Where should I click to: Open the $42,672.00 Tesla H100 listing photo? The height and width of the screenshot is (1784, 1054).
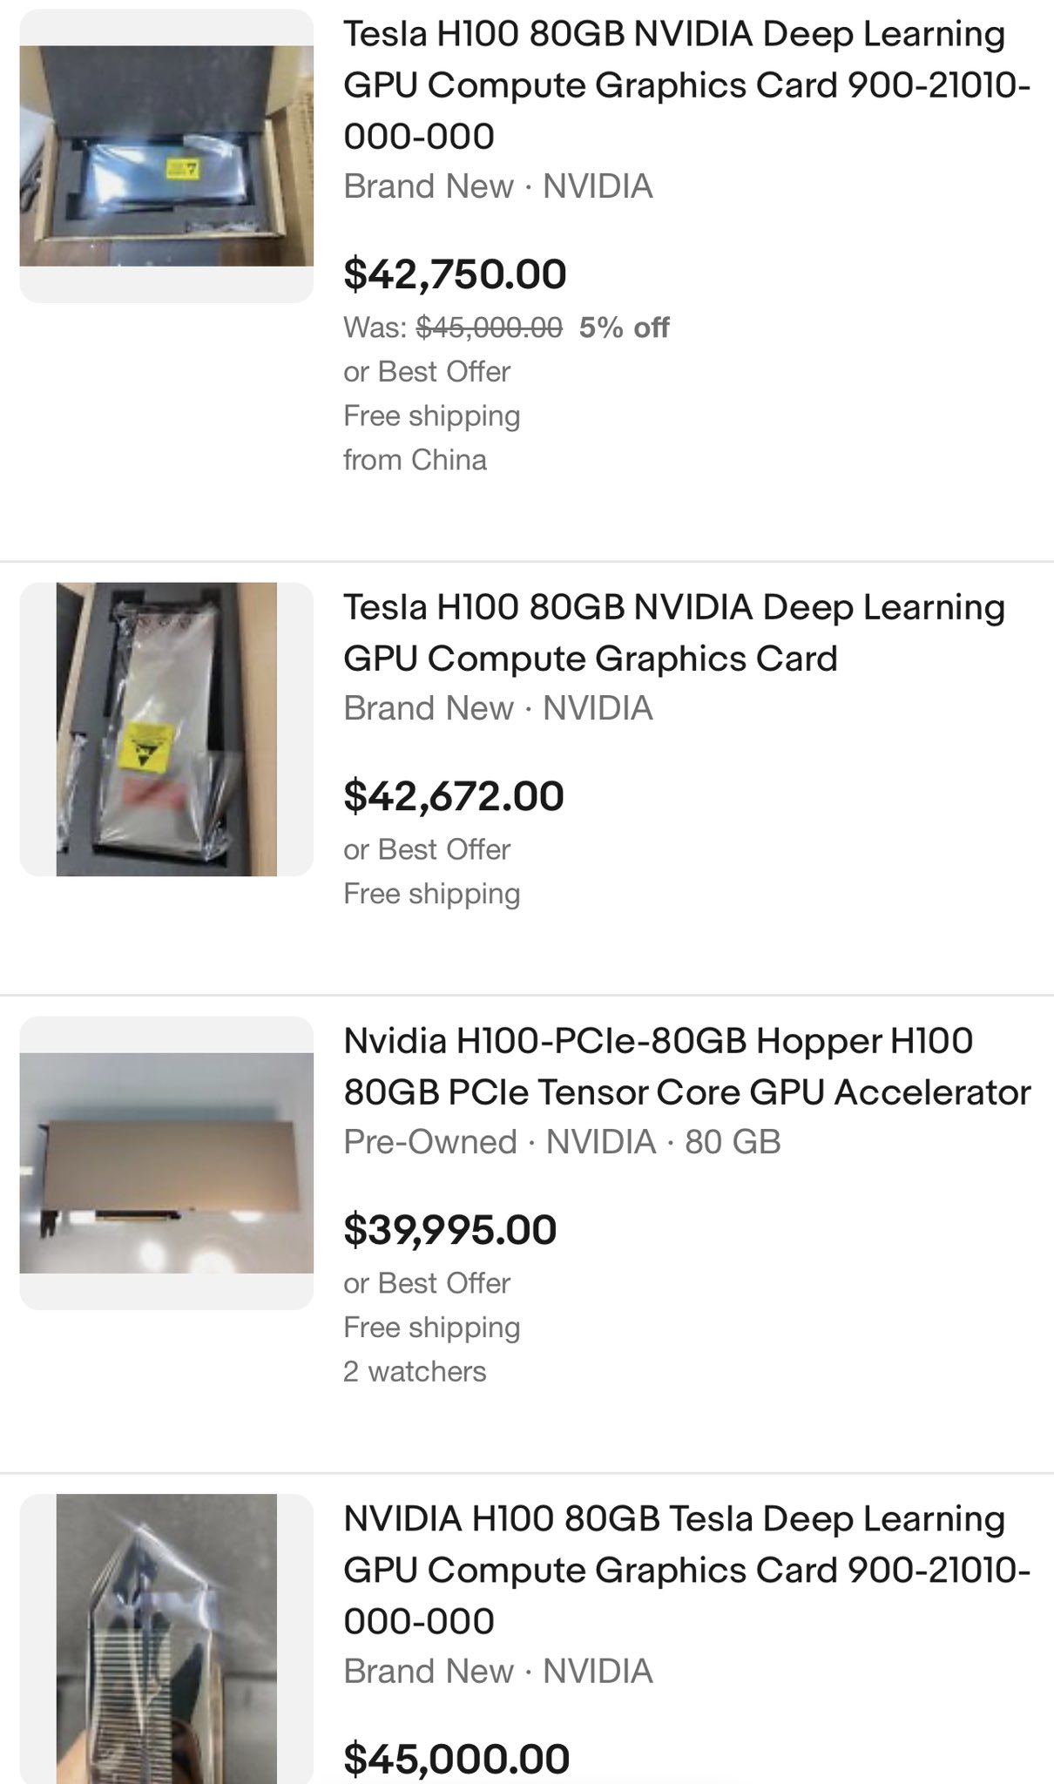pos(166,729)
